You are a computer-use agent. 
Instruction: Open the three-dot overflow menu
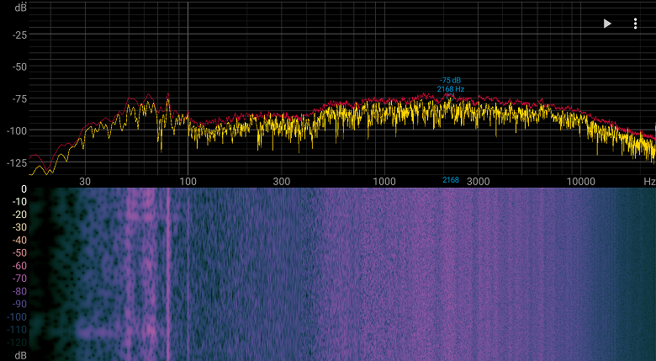click(x=635, y=24)
